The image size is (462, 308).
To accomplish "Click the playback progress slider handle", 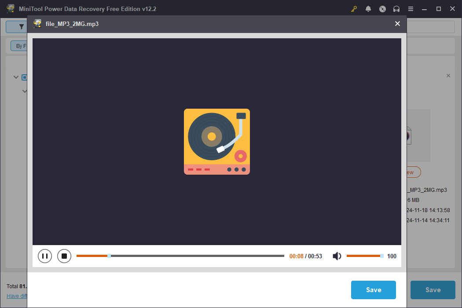I will (109, 256).
